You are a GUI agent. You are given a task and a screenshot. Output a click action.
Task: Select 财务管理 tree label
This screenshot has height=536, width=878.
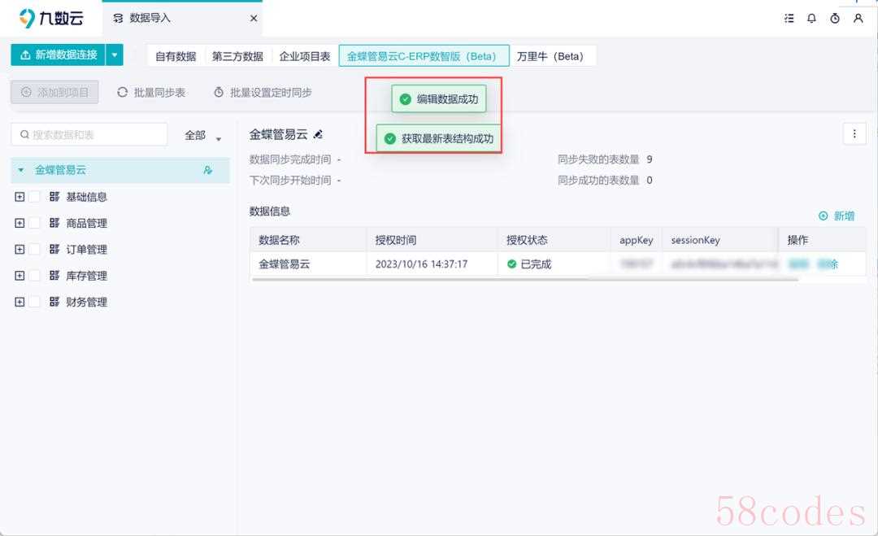[x=86, y=303]
